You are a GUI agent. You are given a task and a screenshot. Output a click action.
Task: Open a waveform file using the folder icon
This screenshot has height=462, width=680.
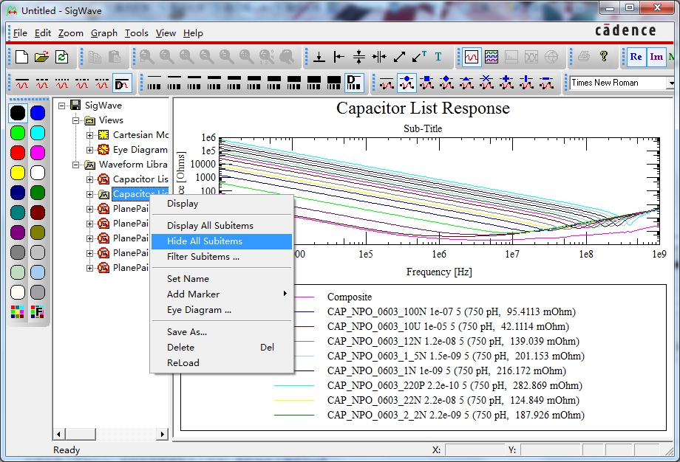point(41,57)
